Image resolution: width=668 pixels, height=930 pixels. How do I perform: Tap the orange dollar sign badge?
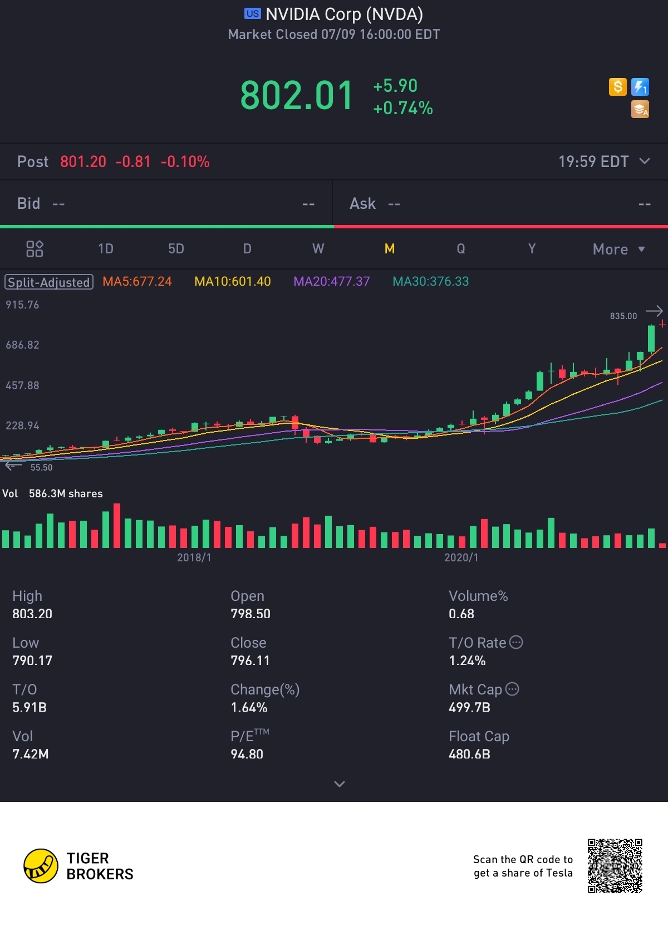click(x=617, y=86)
